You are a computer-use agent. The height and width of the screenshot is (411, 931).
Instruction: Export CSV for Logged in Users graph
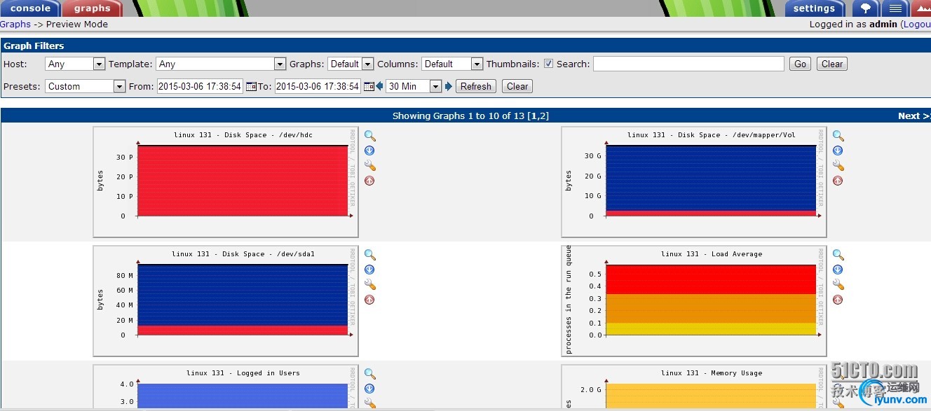pos(369,389)
